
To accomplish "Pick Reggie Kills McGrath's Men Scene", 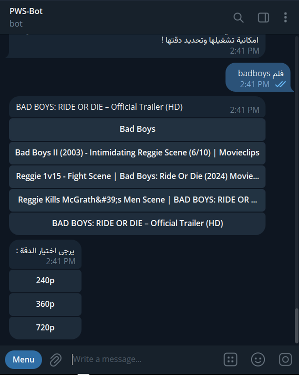I will coord(137,200).
